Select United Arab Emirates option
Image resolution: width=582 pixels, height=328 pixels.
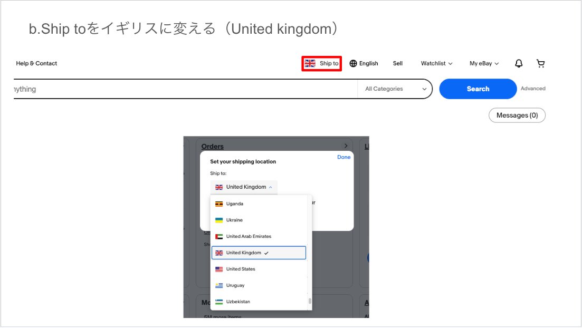tap(248, 236)
